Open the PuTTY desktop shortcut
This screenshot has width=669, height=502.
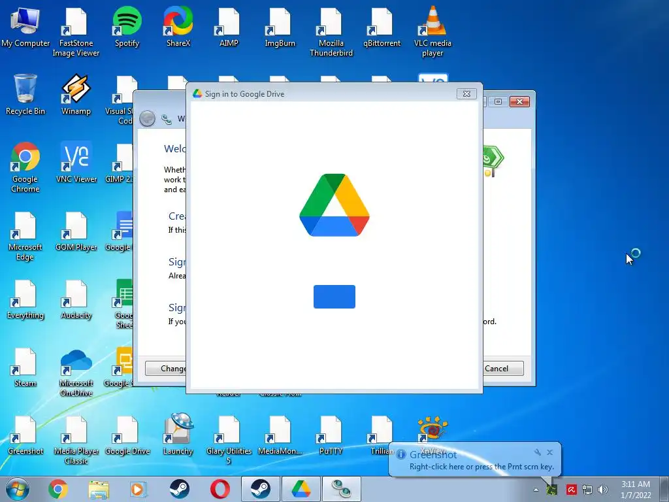pyautogui.click(x=331, y=435)
